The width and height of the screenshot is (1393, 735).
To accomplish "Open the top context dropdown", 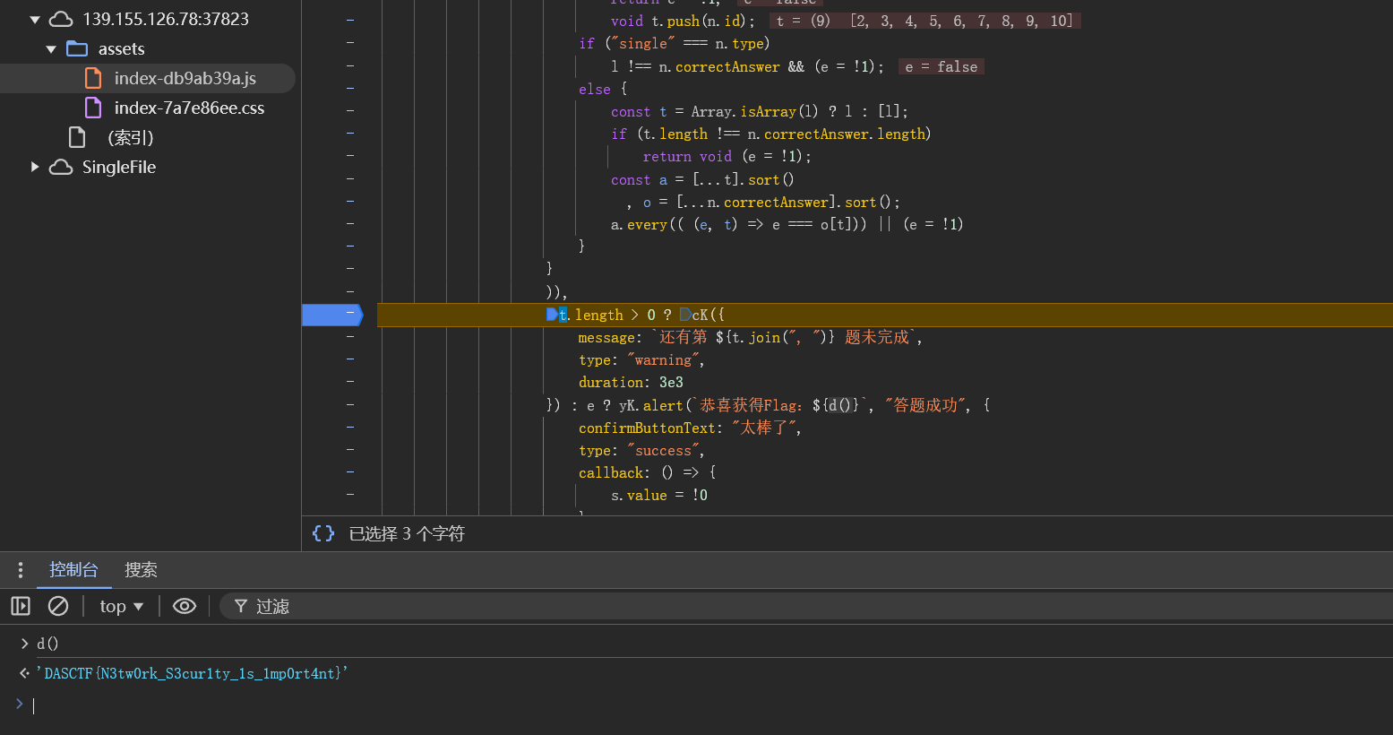I will pyautogui.click(x=122, y=606).
